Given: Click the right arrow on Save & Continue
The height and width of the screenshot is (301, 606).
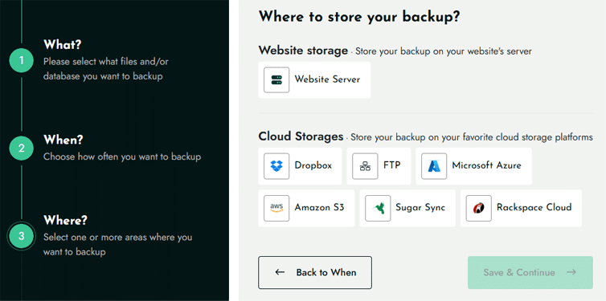Looking at the screenshot, I should click(571, 272).
